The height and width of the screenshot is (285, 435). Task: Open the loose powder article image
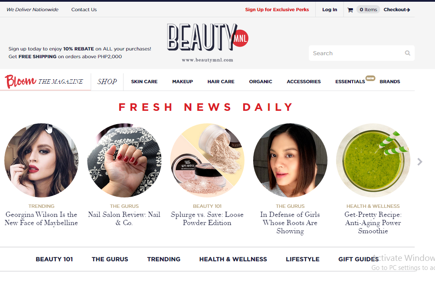[207, 160]
